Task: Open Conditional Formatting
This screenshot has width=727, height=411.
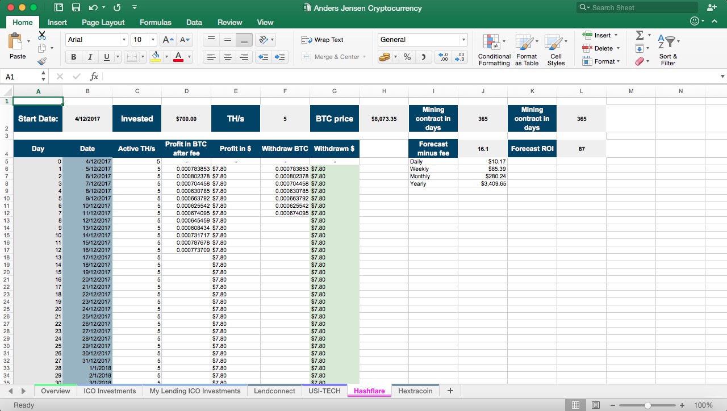Action: pyautogui.click(x=494, y=50)
